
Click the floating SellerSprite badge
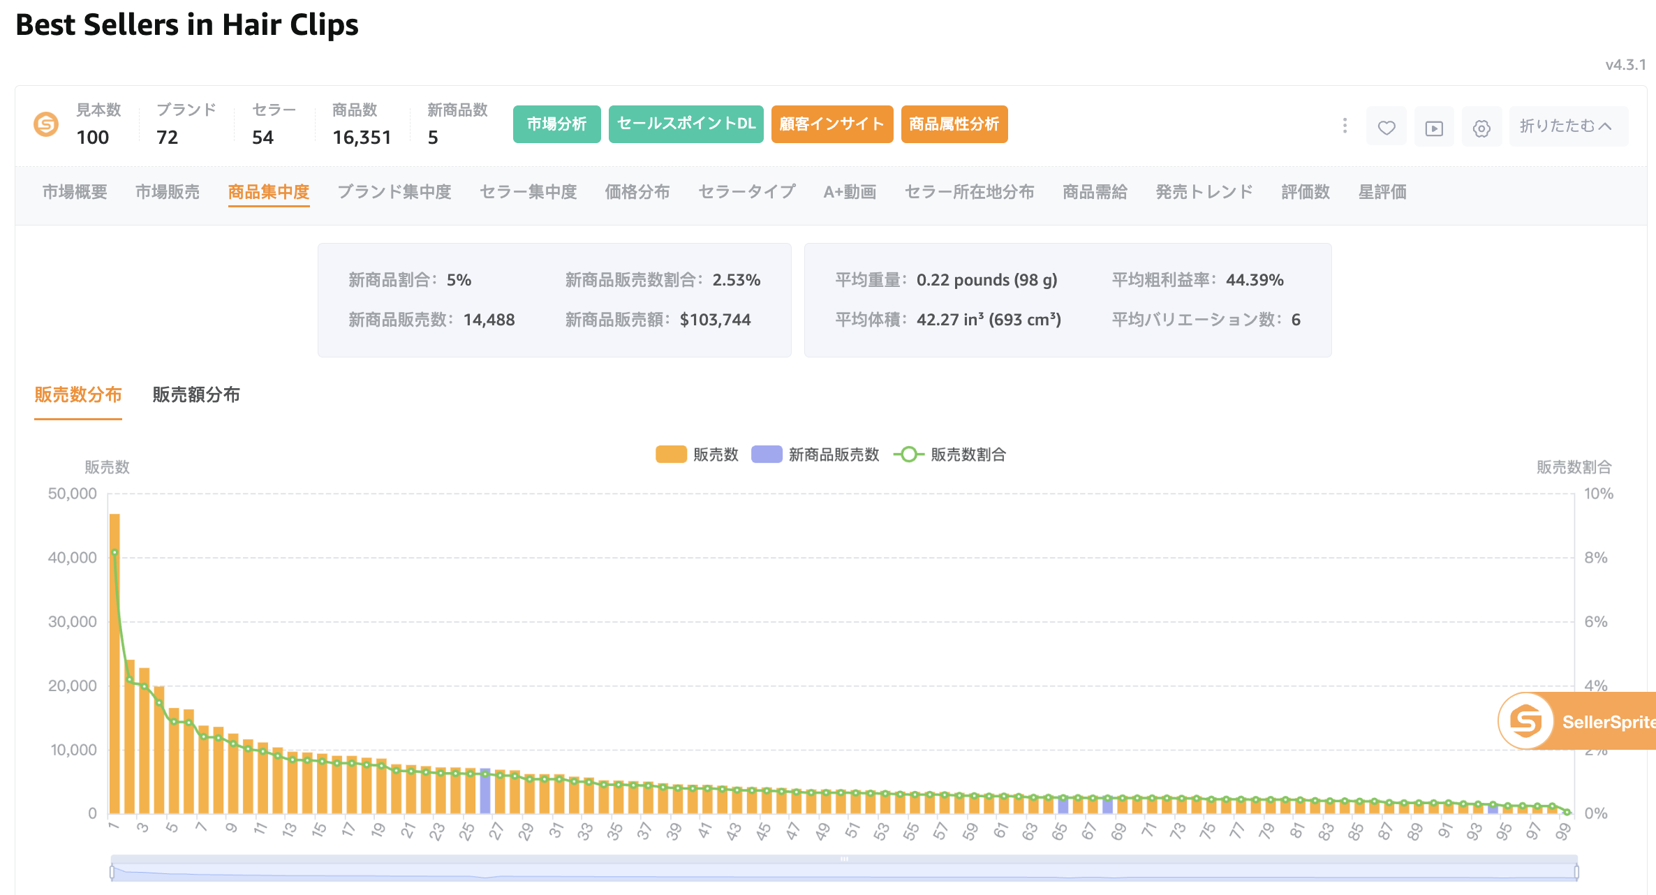[x=1578, y=721]
